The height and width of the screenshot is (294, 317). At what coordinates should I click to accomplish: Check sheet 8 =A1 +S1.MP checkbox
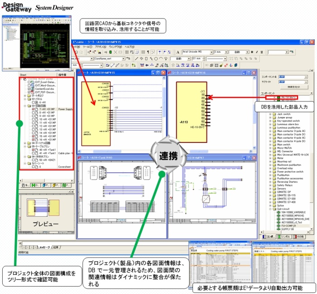pyautogui.click(x=34, y=113)
